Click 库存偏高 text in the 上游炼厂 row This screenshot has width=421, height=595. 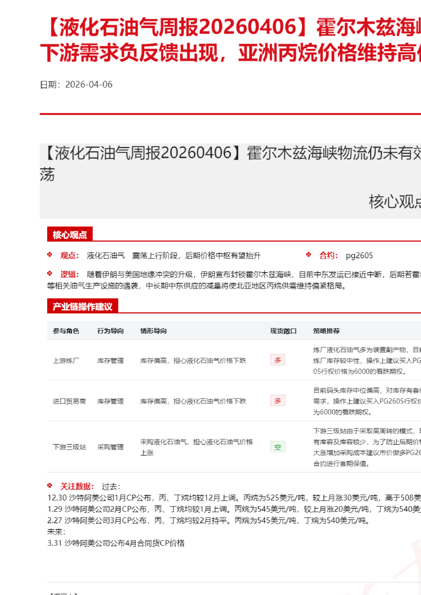[x=193, y=361]
